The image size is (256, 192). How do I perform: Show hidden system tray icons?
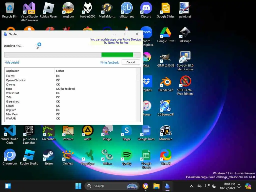[191, 186]
